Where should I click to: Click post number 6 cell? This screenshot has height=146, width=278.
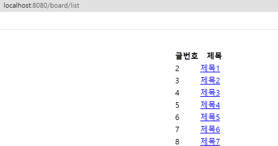177,117
